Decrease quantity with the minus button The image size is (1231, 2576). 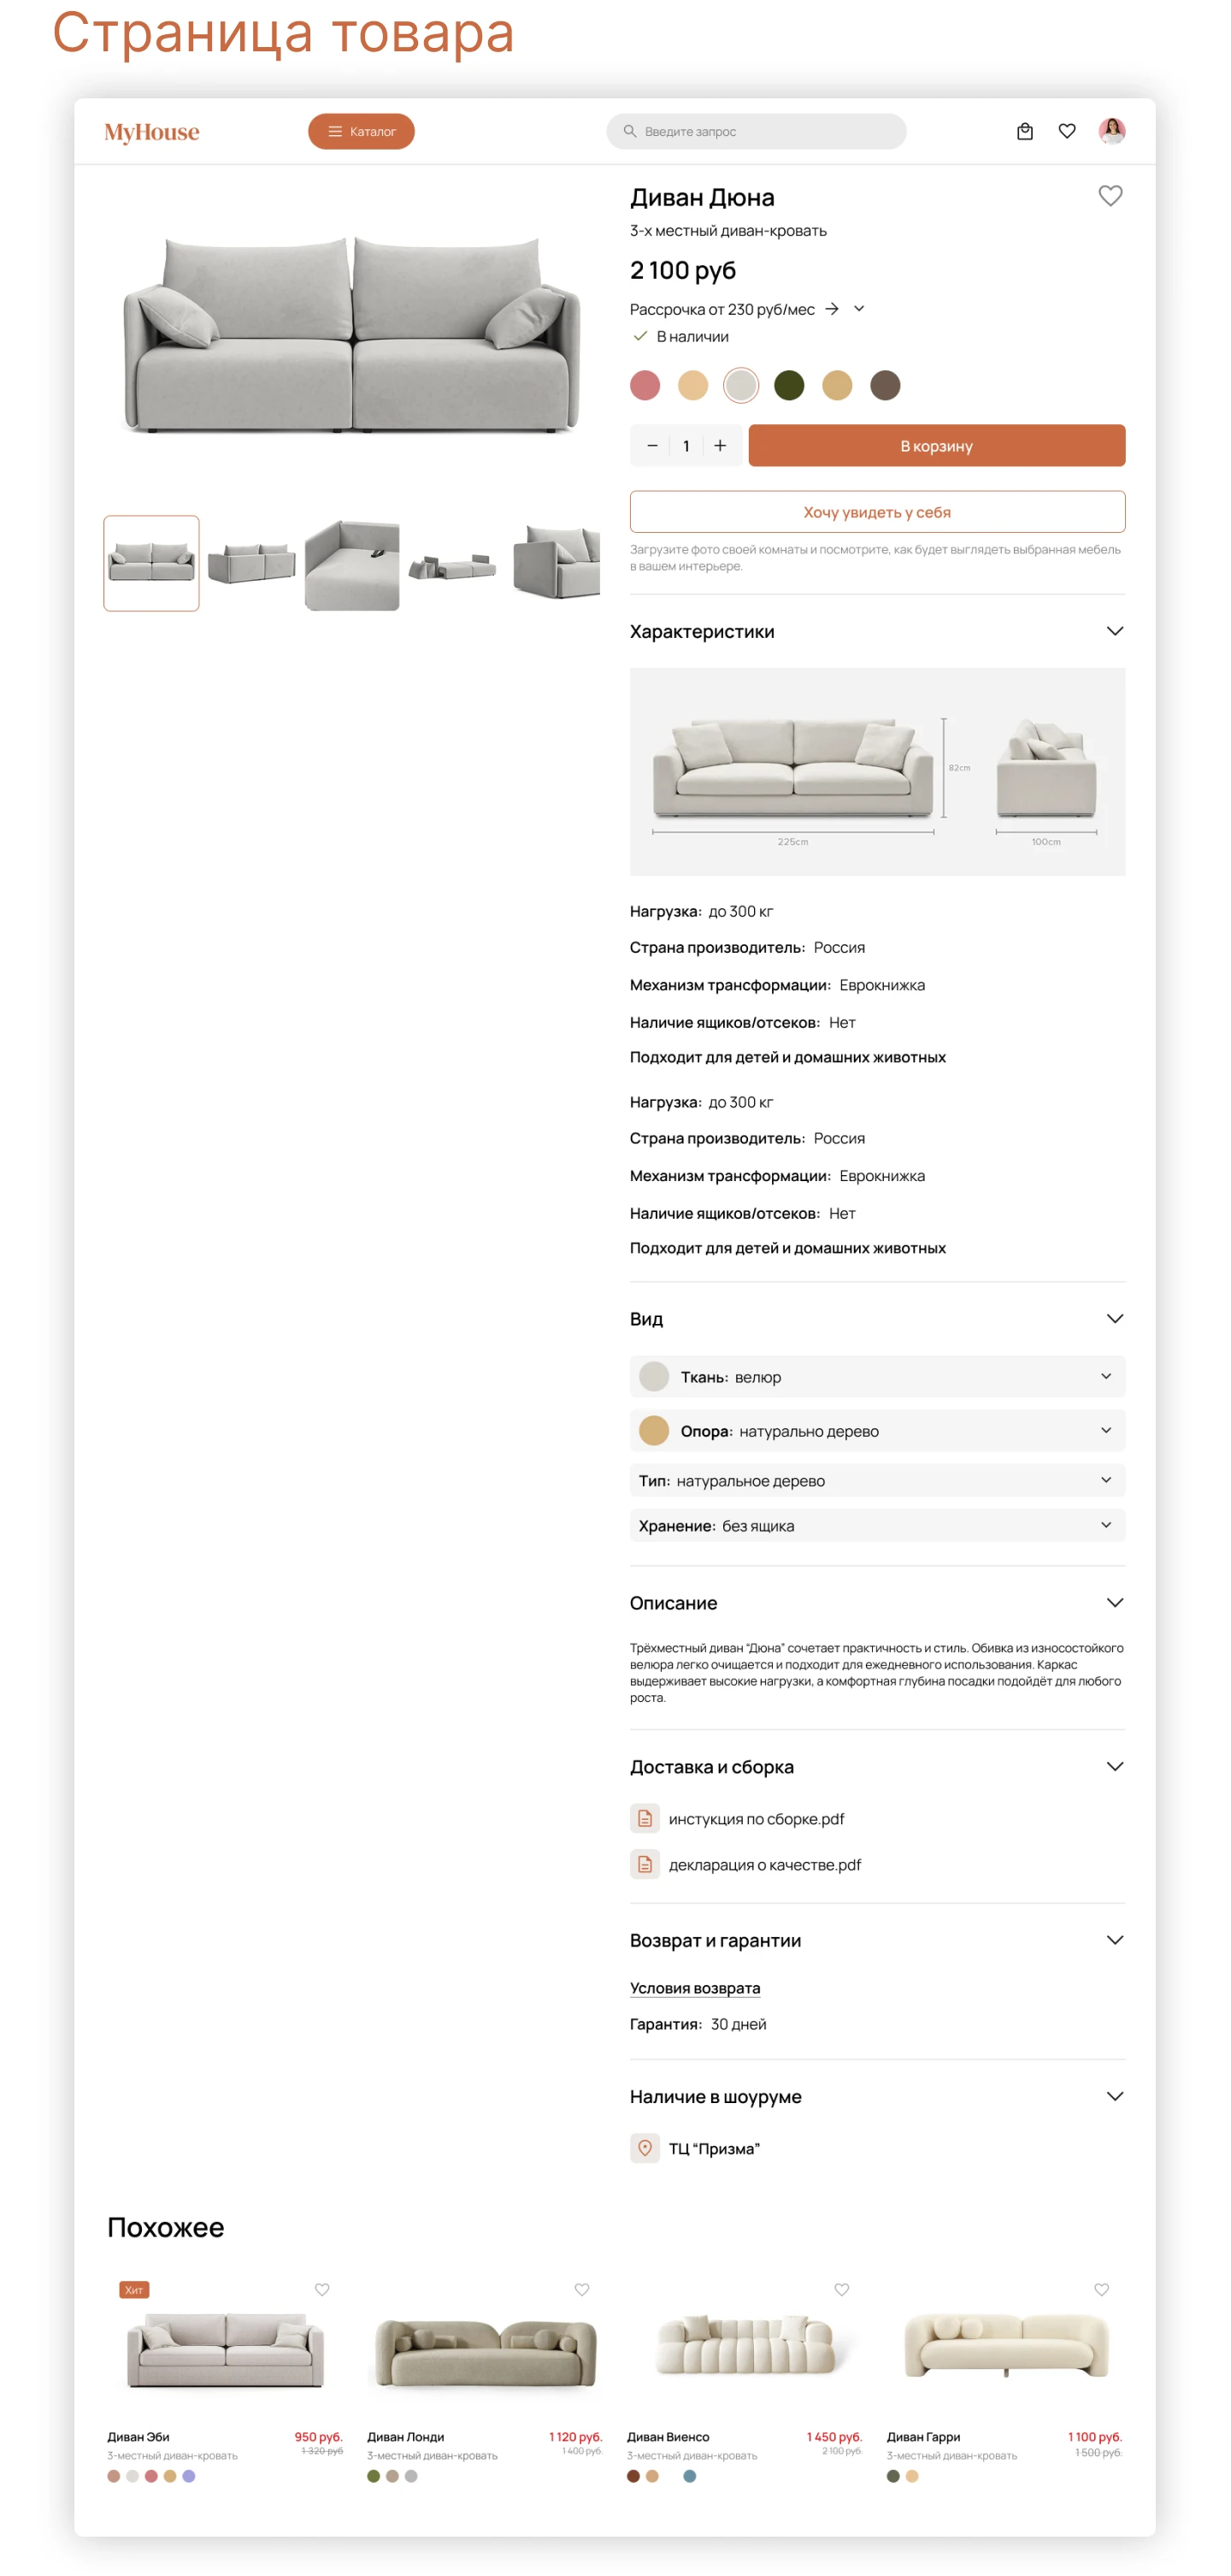click(x=652, y=446)
